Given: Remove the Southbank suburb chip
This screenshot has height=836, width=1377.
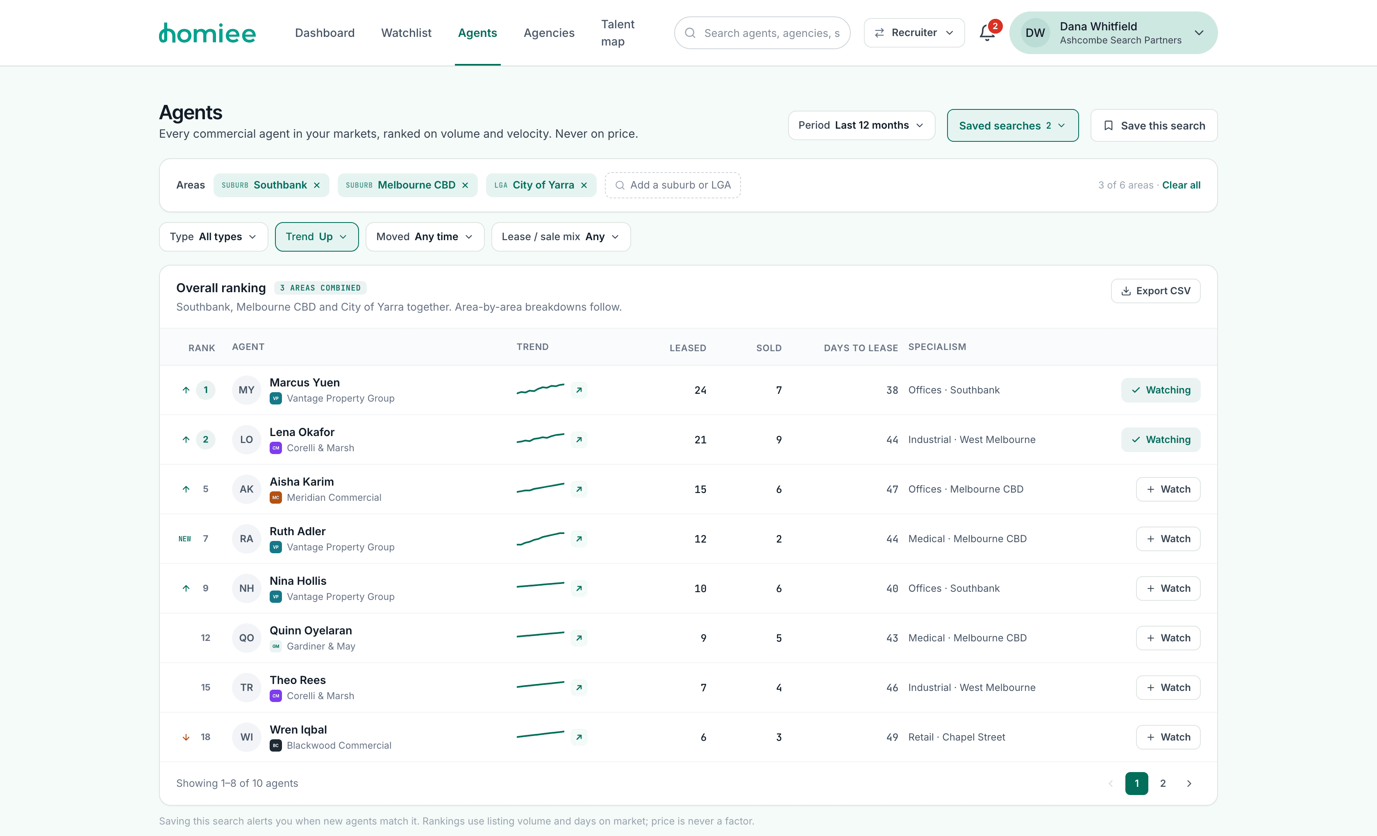Looking at the screenshot, I should pos(317,185).
